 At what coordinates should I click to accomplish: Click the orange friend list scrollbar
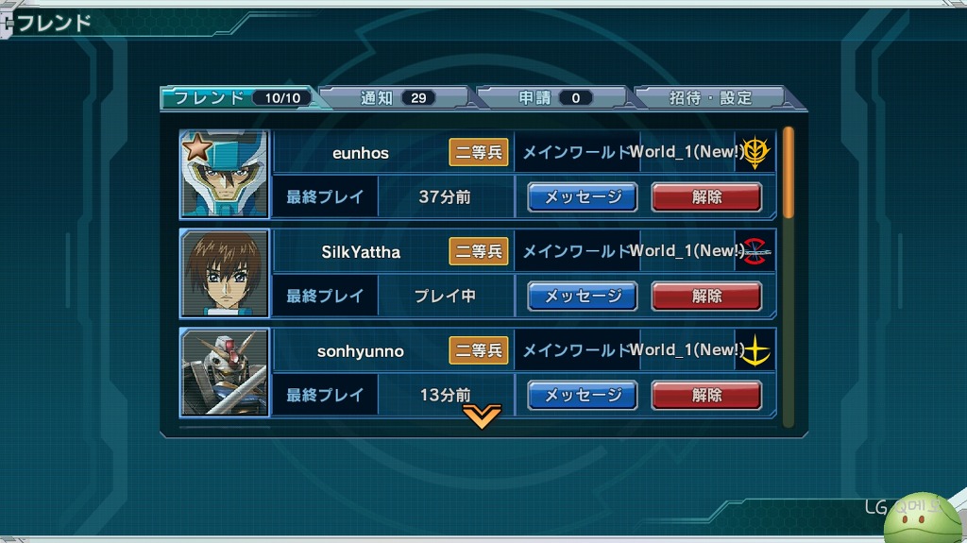point(788,172)
